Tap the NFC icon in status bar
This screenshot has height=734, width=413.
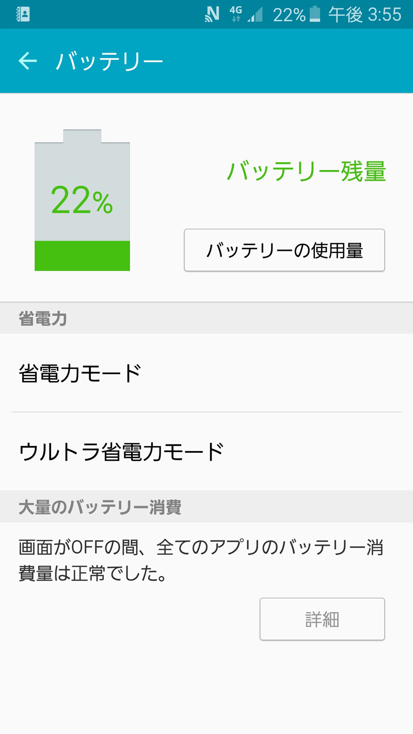coord(212,14)
